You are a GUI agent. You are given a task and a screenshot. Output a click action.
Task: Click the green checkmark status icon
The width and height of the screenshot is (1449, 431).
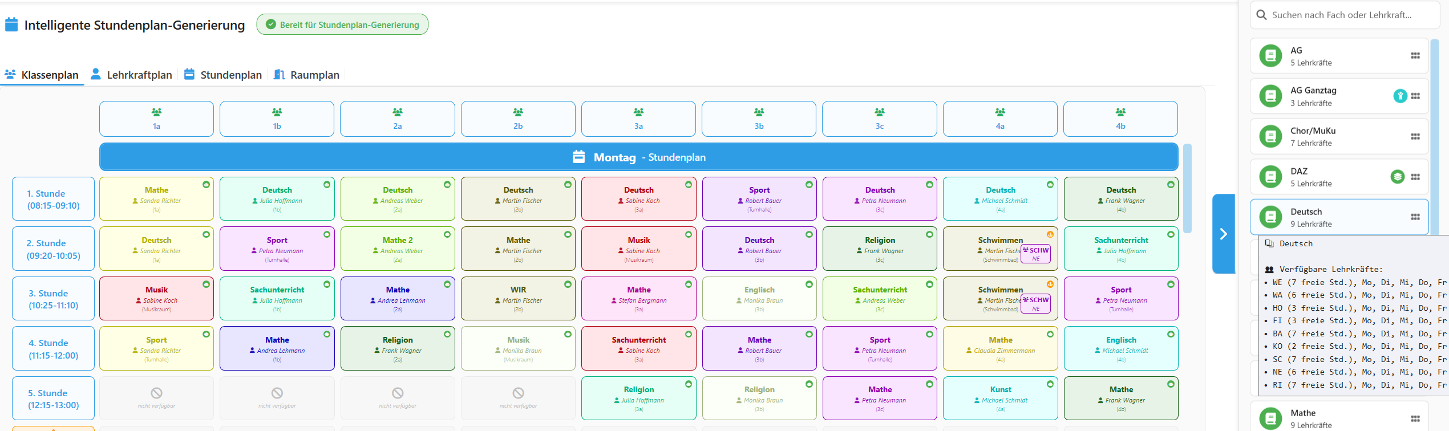tap(271, 25)
